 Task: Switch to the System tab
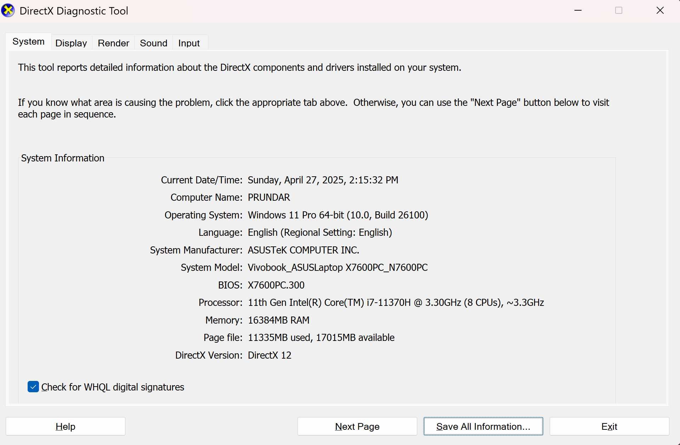(x=28, y=41)
